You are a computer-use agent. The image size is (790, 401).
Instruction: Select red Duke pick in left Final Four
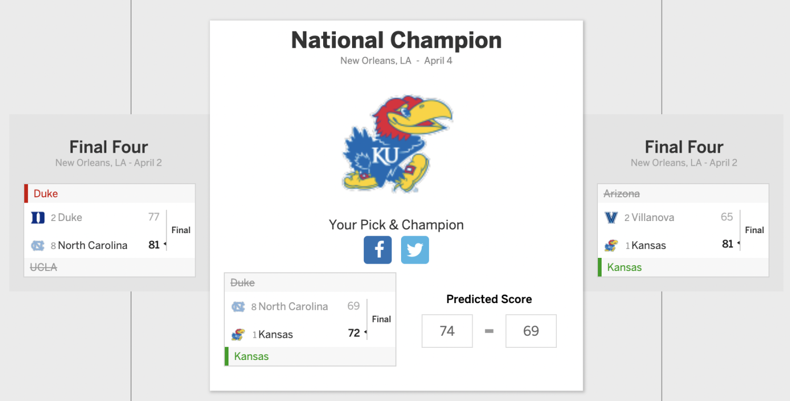tap(109, 194)
